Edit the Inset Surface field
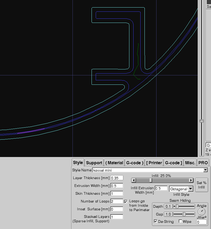 117,209
